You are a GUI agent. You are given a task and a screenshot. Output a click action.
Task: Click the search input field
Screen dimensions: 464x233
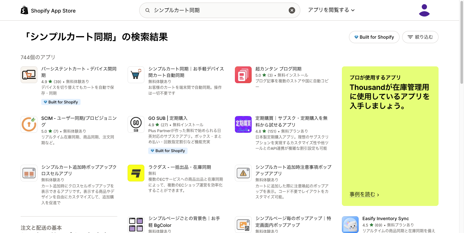coord(219,10)
